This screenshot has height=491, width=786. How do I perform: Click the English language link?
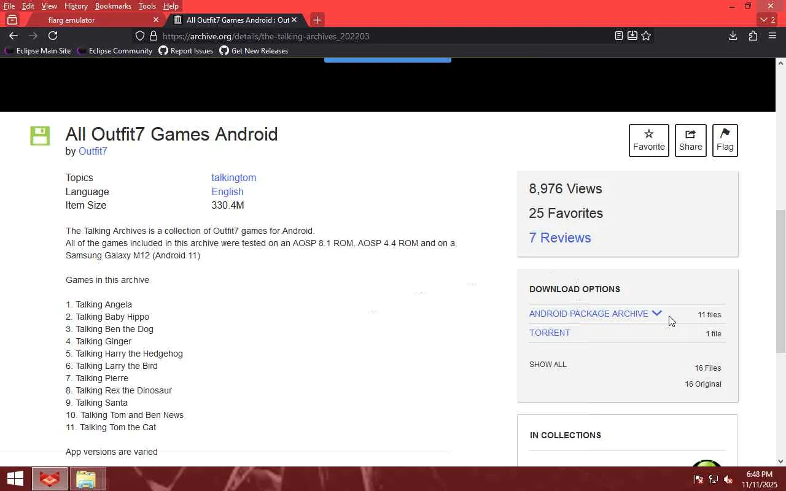[x=227, y=191]
